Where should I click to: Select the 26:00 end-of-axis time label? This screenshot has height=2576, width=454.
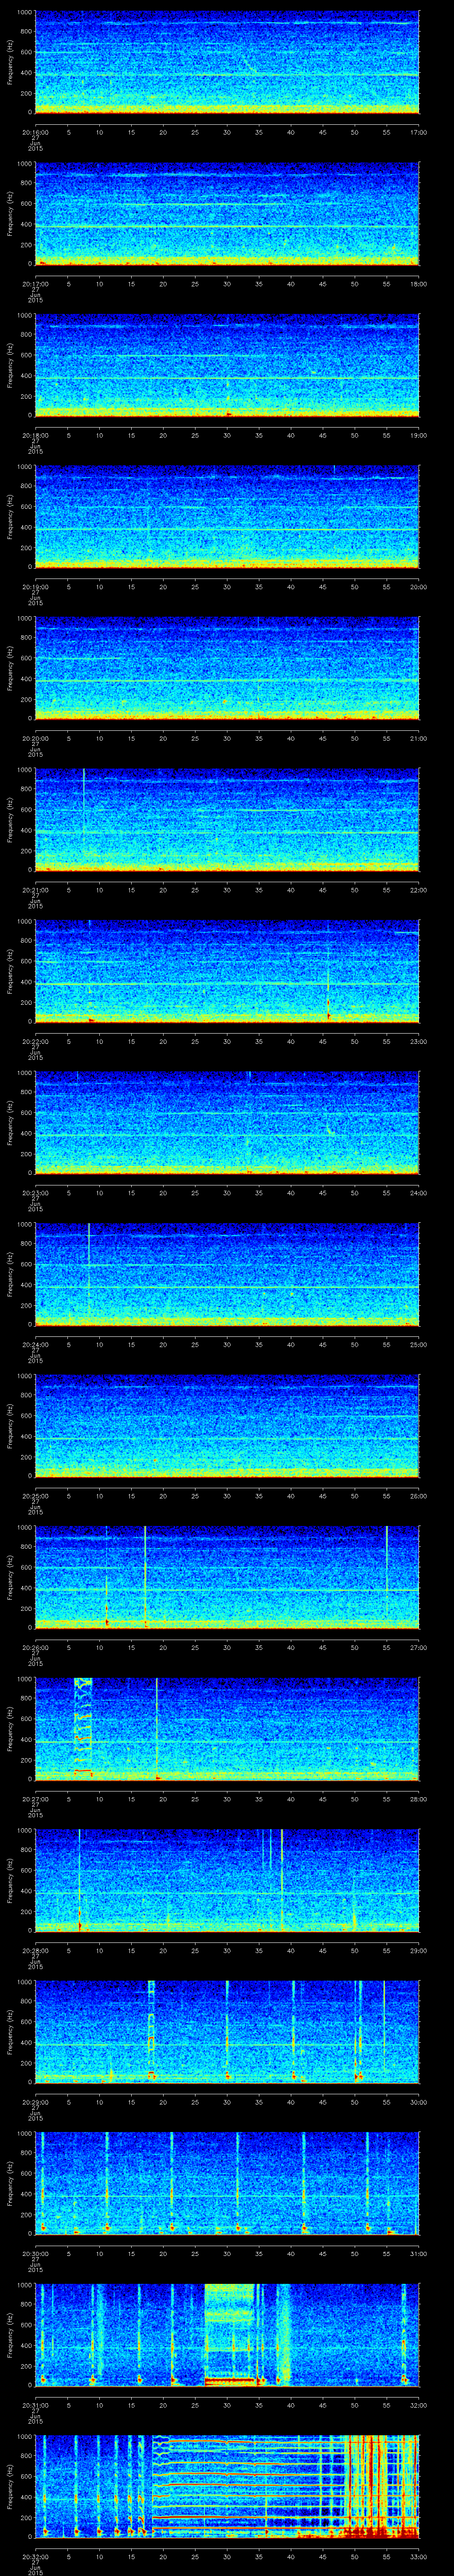click(418, 1495)
